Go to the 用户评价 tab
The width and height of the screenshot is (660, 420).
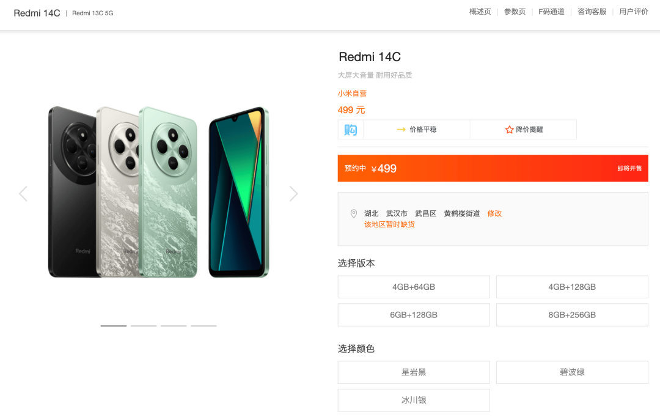(634, 12)
